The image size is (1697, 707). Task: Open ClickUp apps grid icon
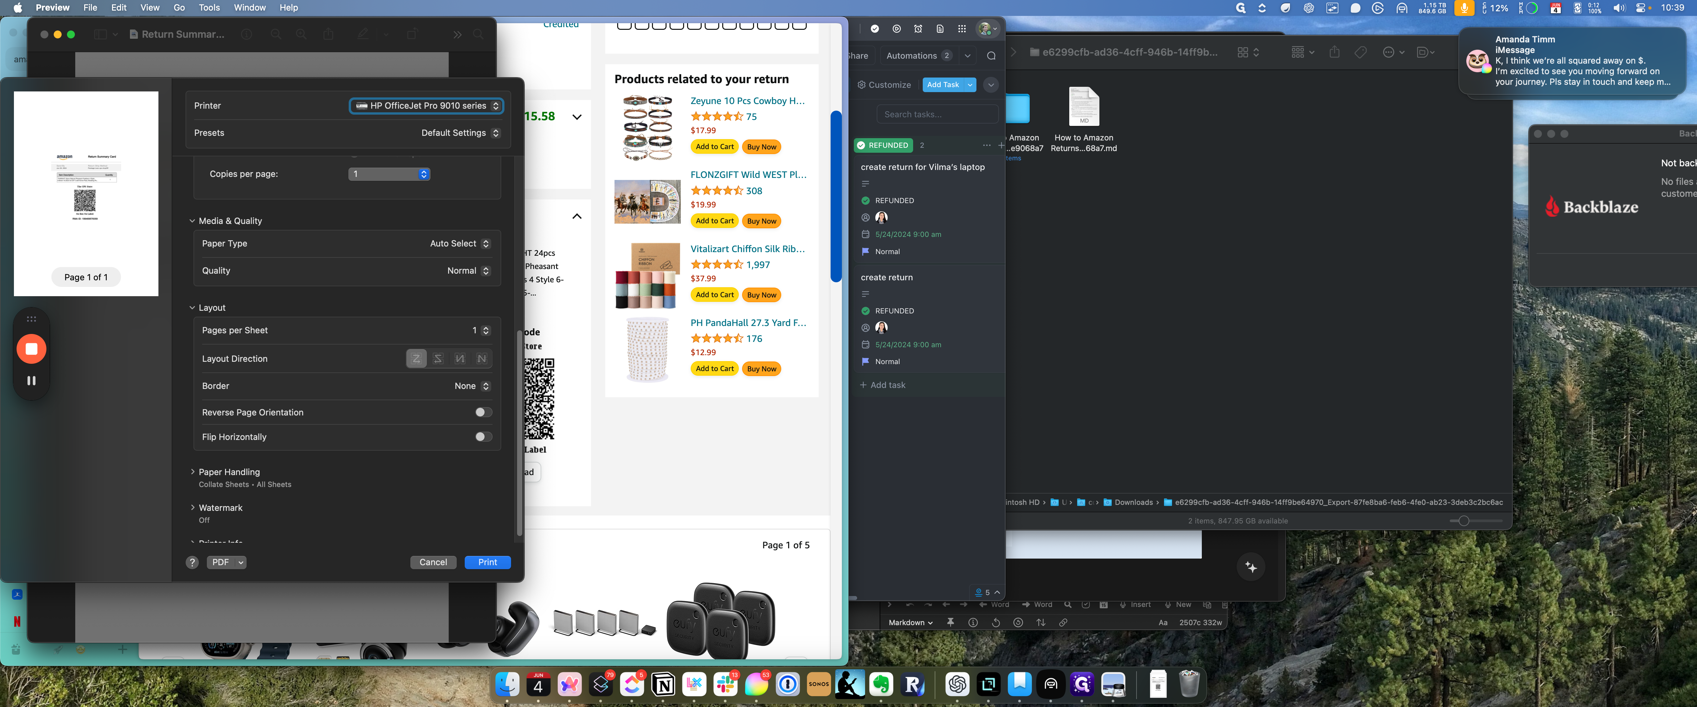point(962,29)
